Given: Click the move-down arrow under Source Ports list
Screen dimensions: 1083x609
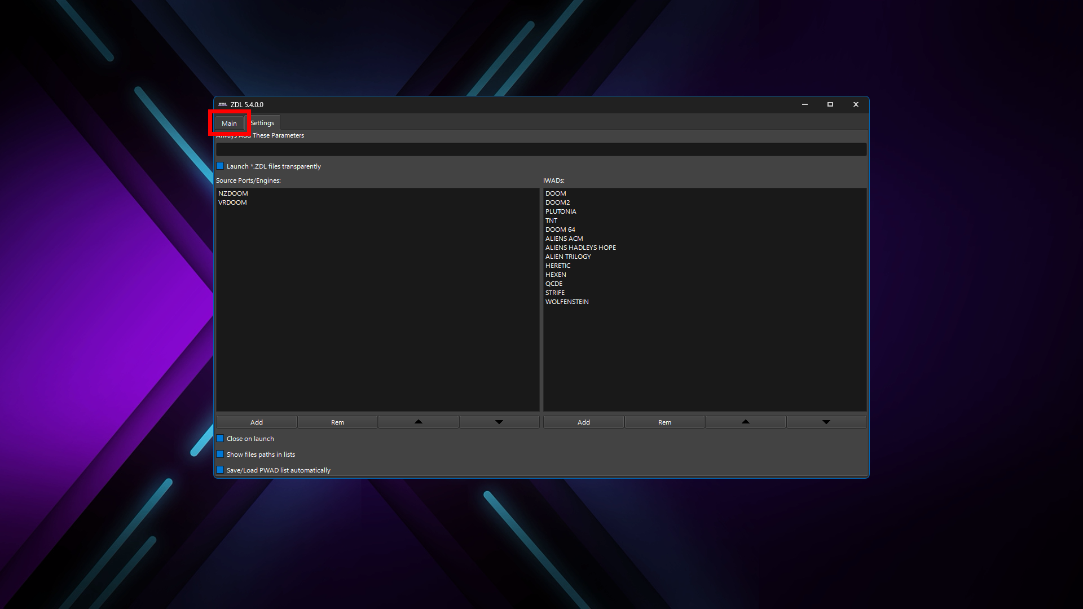Looking at the screenshot, I should tap(499, 422).
